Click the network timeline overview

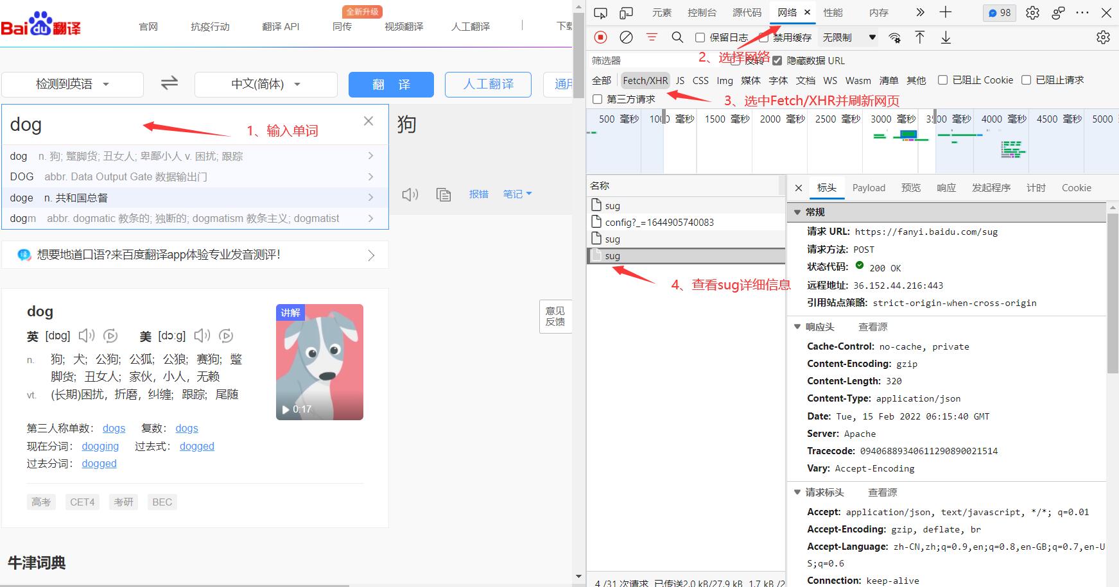[853, 141]
